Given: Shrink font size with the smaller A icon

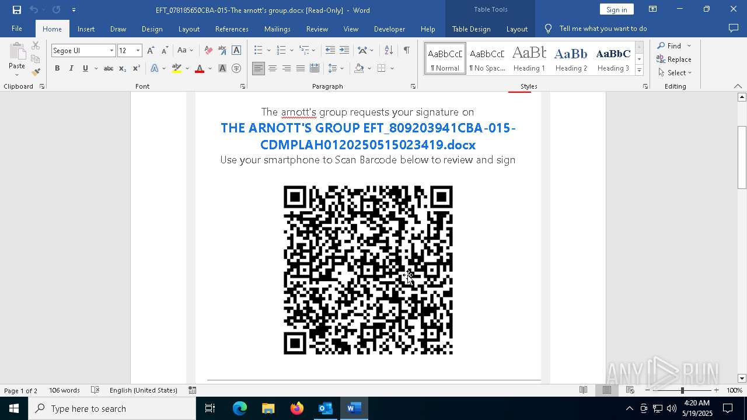Looking at the screenshot, I should point(165,51).
